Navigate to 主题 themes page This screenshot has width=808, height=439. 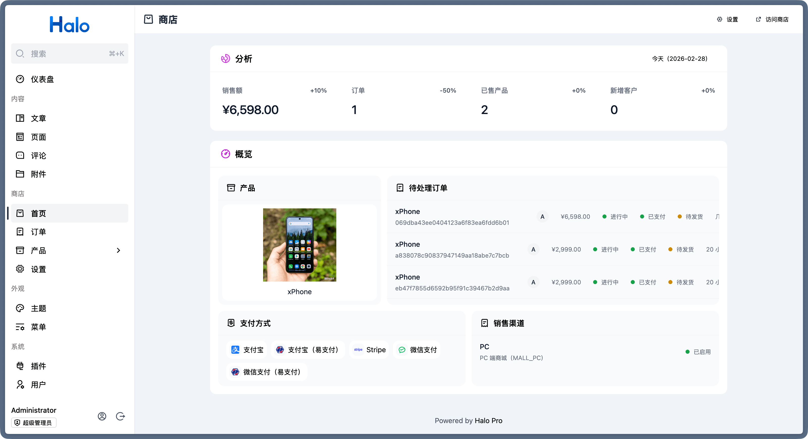tap(38, 308)
